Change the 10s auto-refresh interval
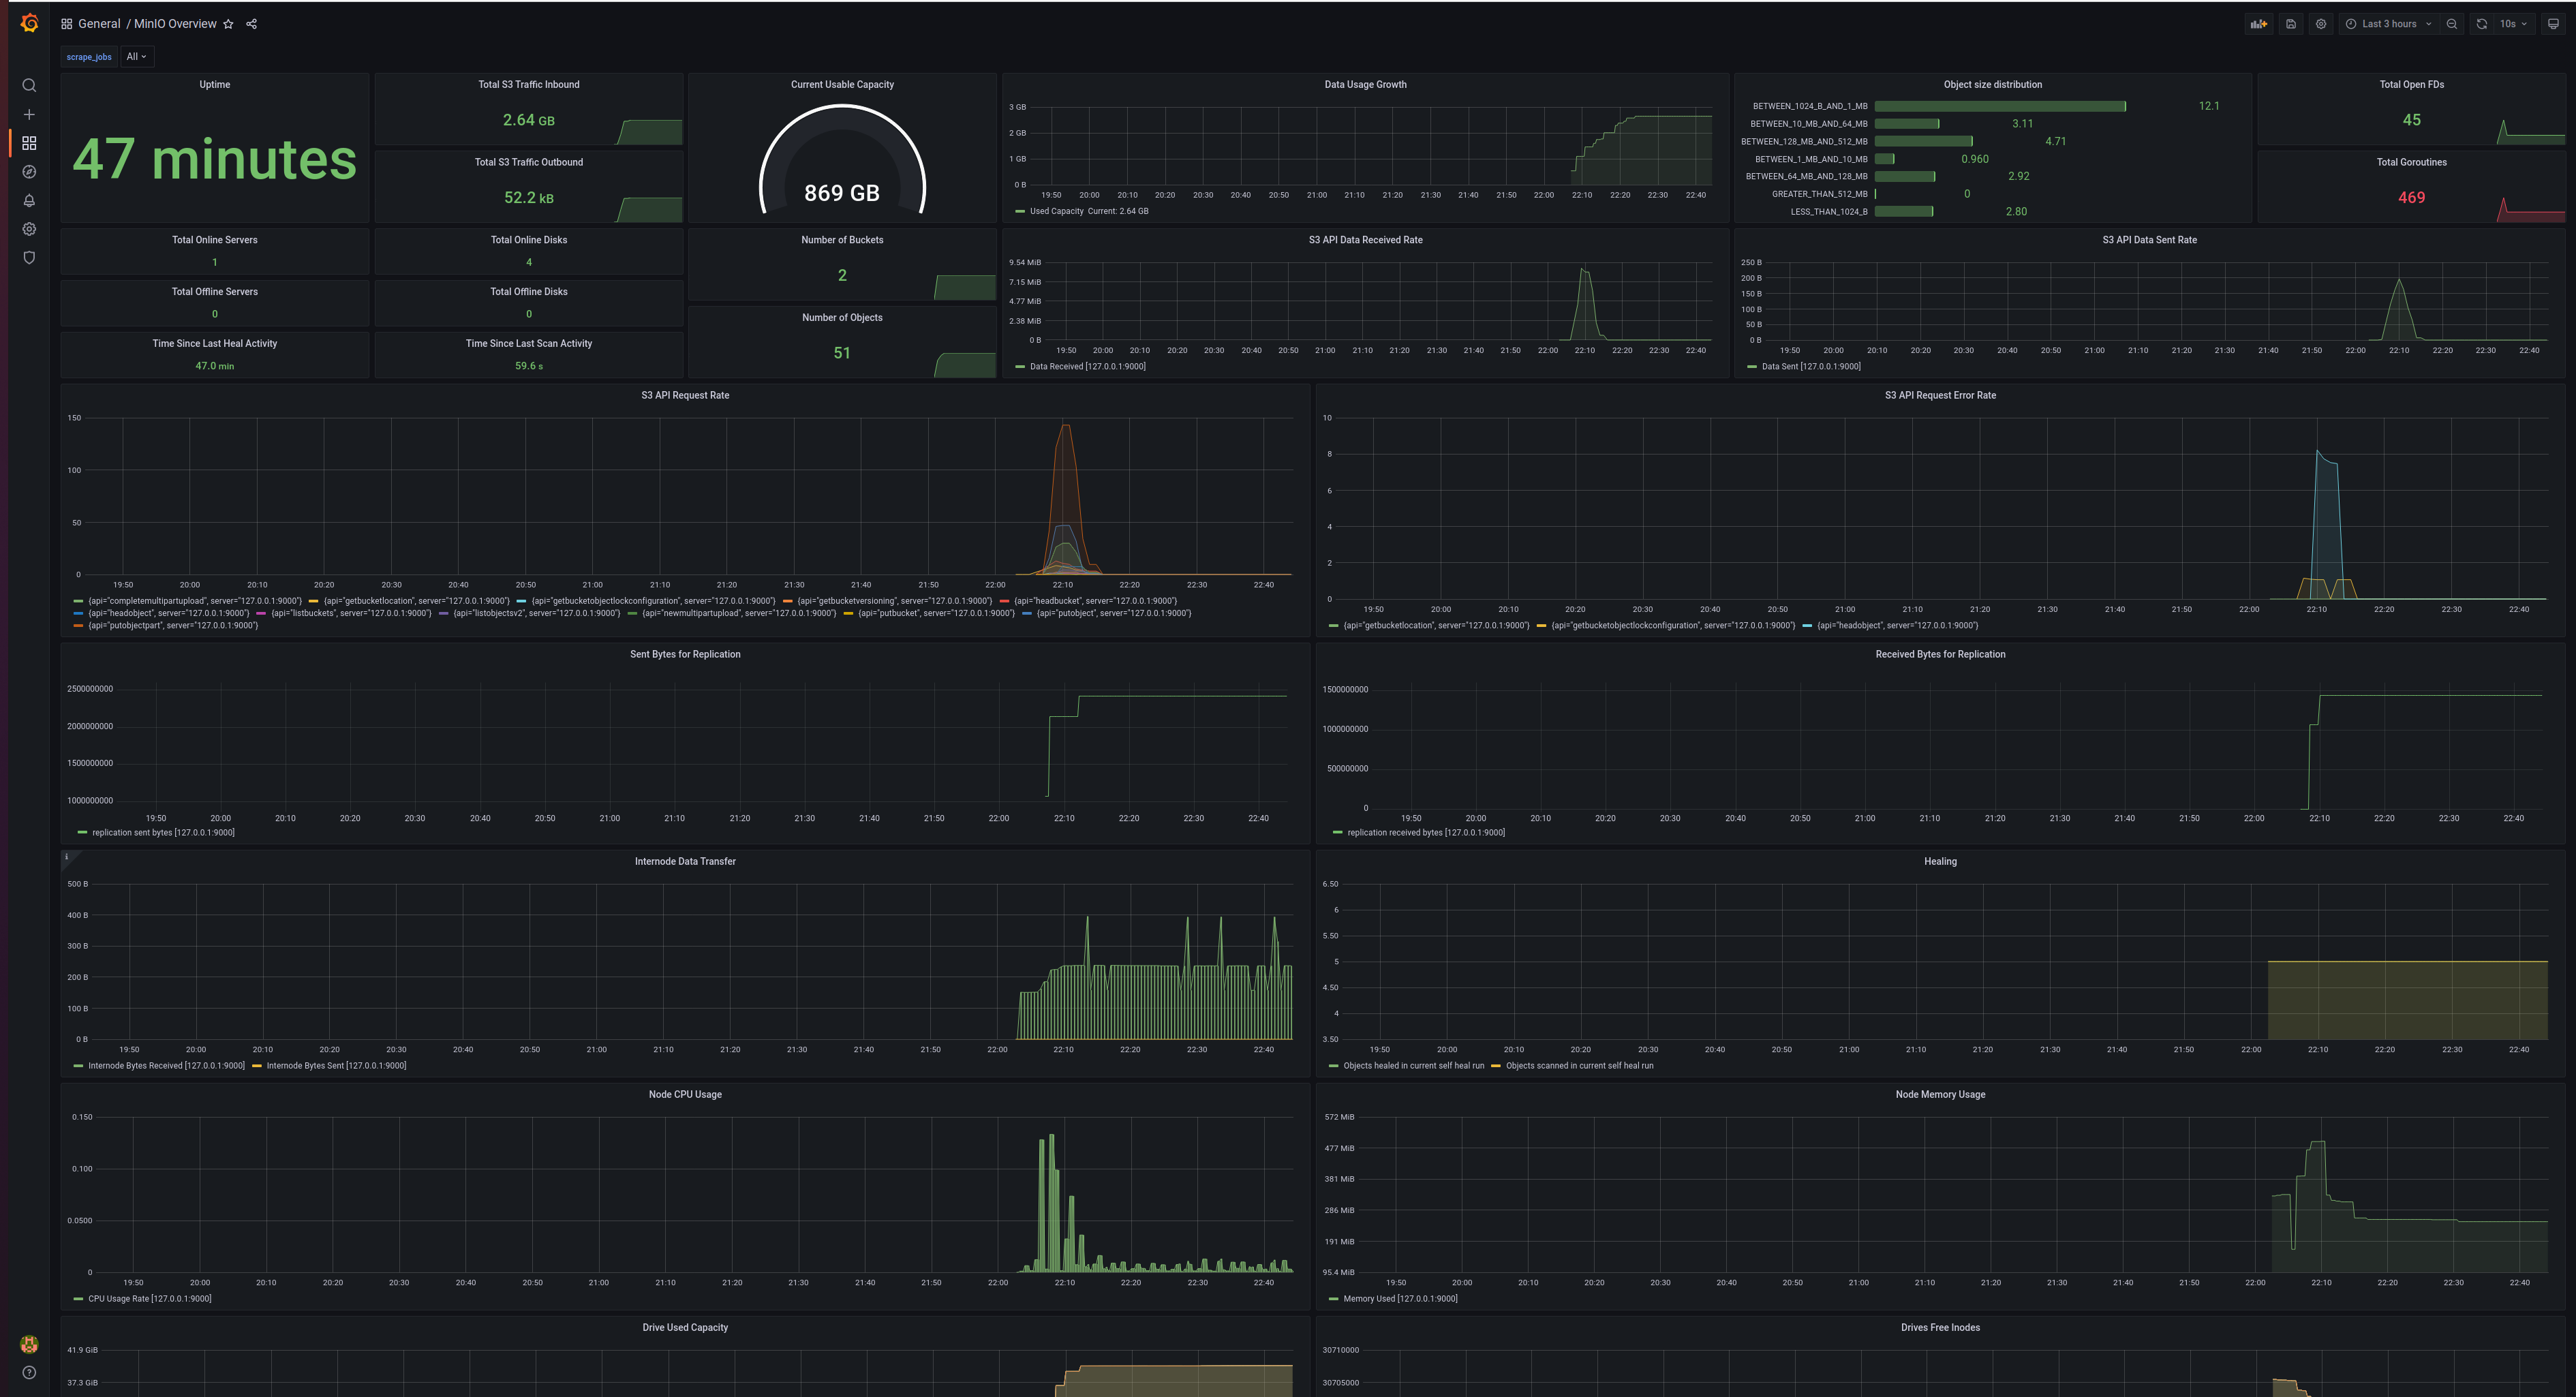2576x1397 pixels. point(2507,23)
